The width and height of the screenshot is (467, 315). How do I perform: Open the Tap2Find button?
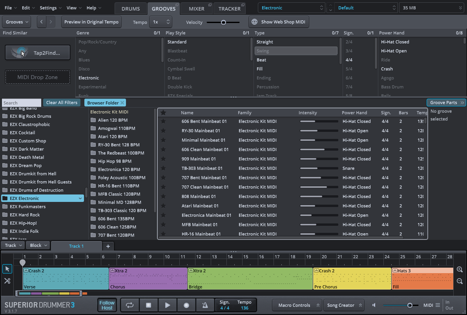click(38, 53)
